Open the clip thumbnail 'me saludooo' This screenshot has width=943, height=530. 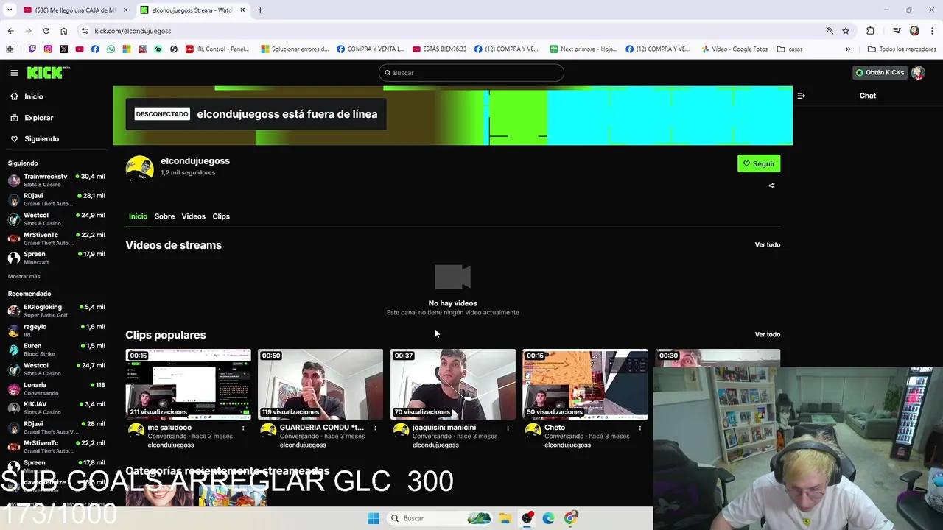coord(188,384)
